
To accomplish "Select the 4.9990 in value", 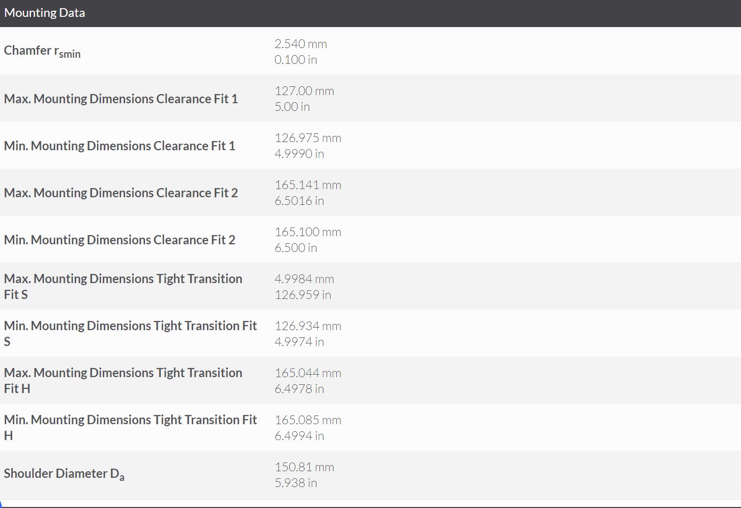I will [x=299, y=154].
